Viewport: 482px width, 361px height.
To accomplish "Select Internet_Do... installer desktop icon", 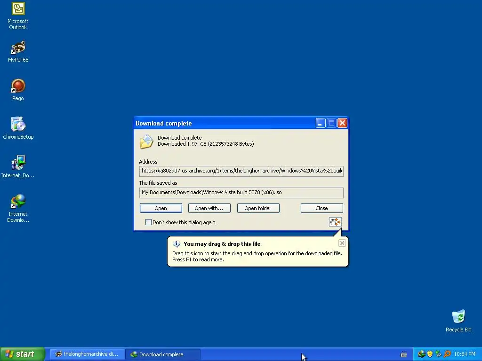I will [18, 166].
